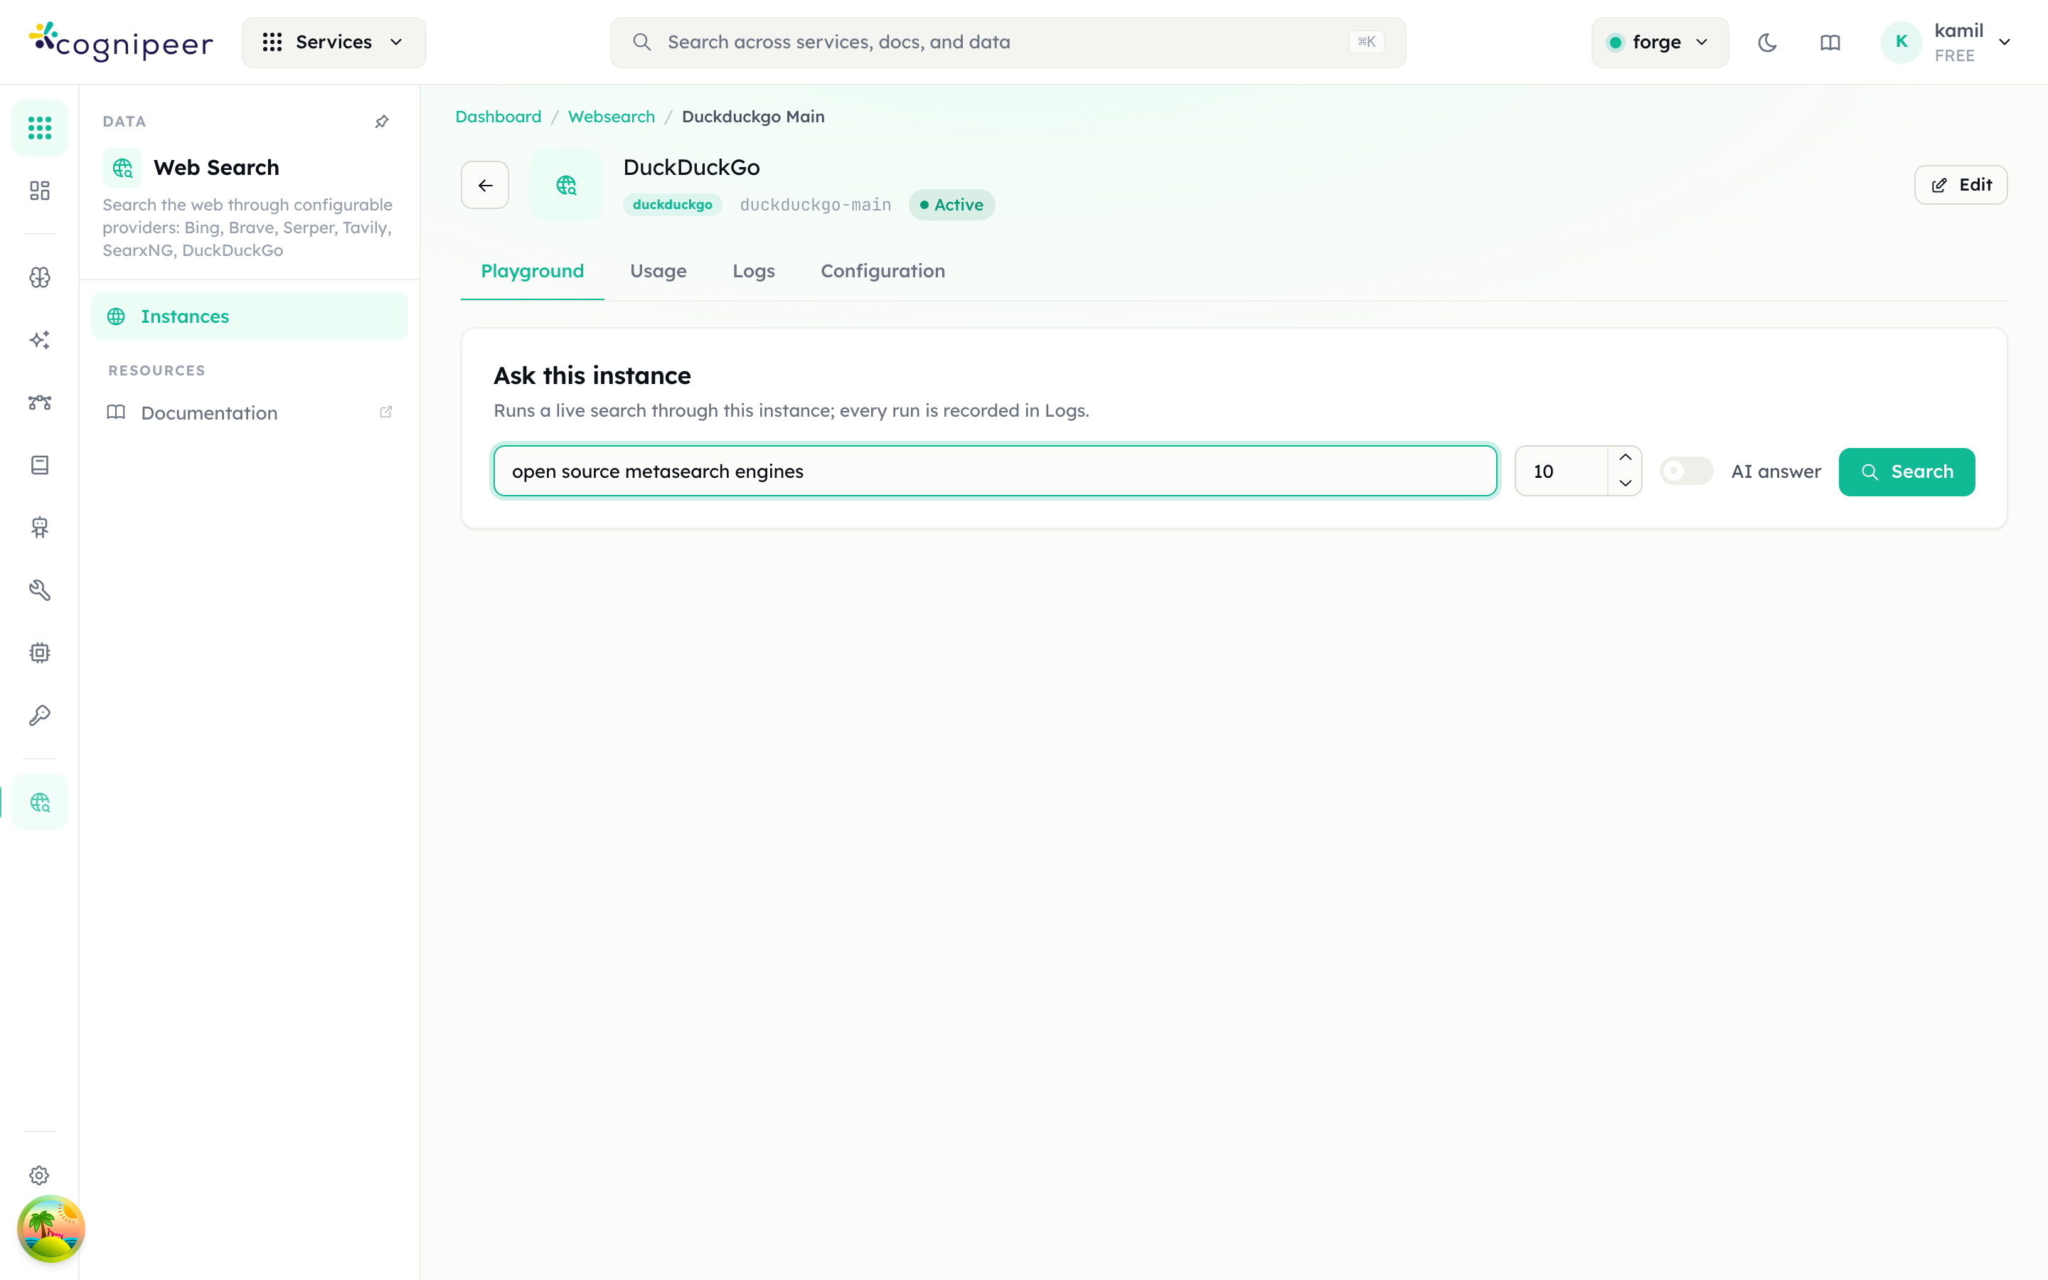Viewport: 2048px width, 1280px height.
Task: Open the forge workspace selector
Action: click(1659, 43)
